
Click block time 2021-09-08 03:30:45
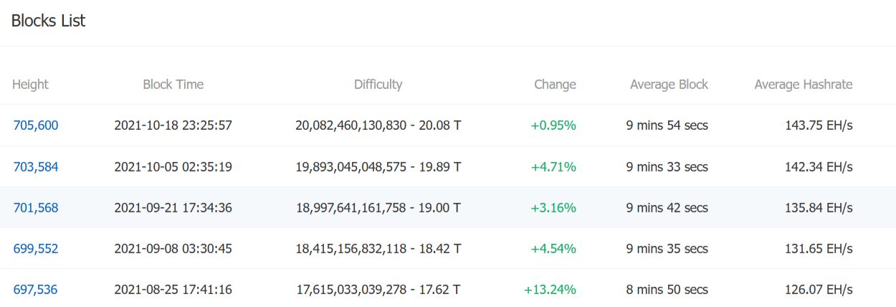click(173, 249)
